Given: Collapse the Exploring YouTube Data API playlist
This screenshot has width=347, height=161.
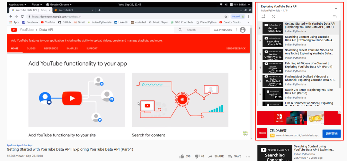Looking at the screenshot, I should tap(336, 9).
